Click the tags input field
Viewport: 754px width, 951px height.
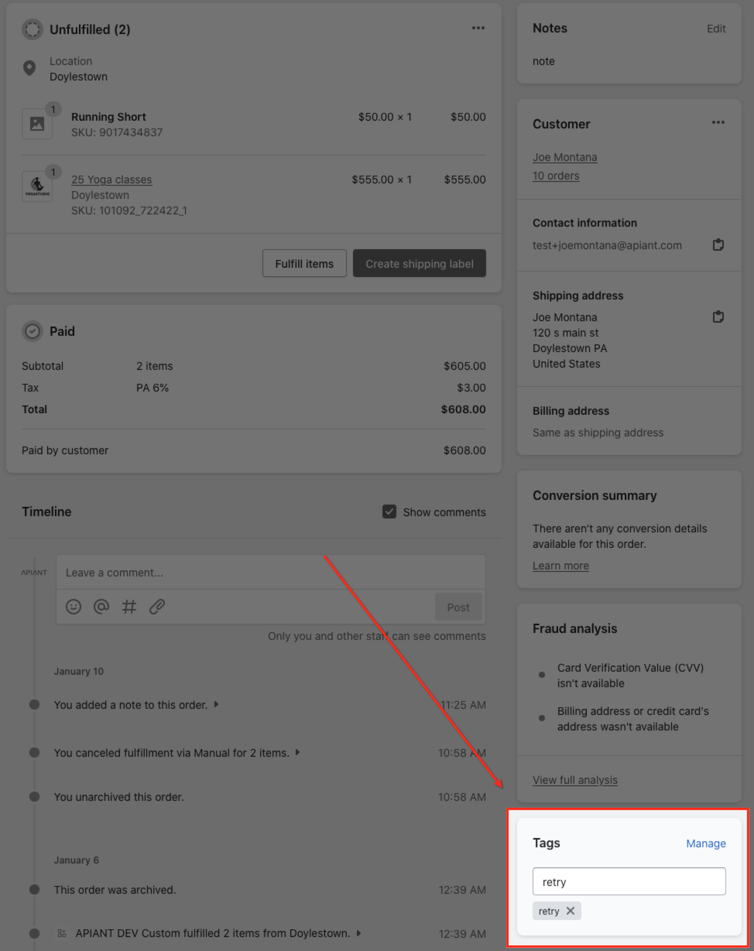(629, 881)
